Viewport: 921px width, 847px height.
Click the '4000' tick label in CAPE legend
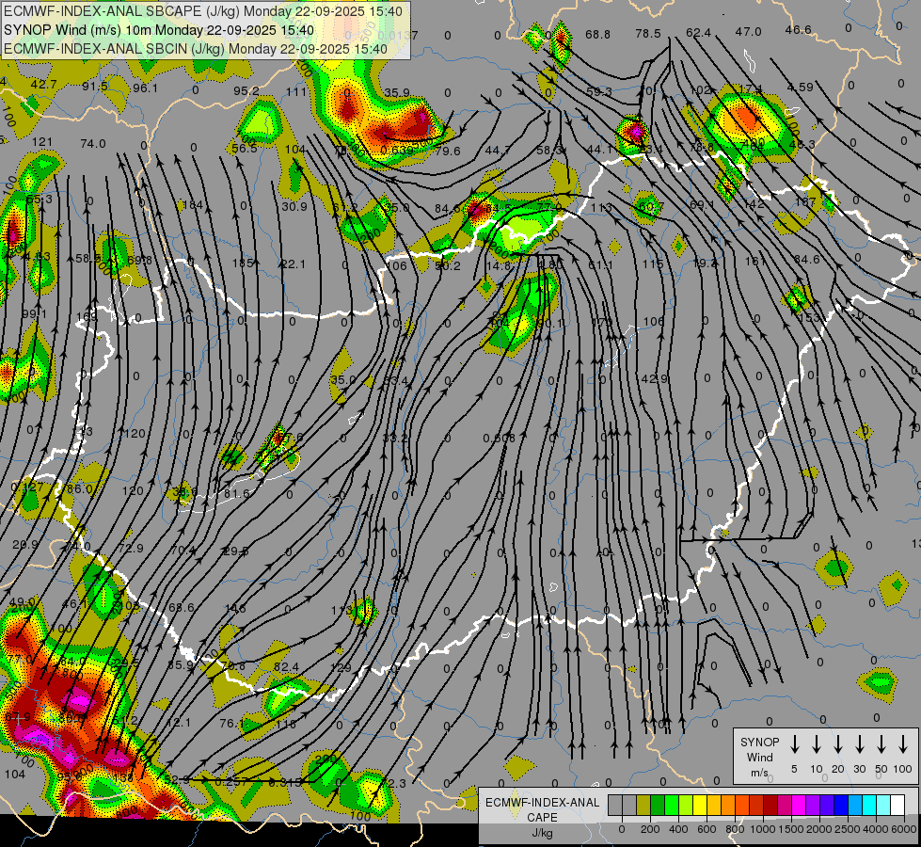pyautogui.click(x=876, y=829)
